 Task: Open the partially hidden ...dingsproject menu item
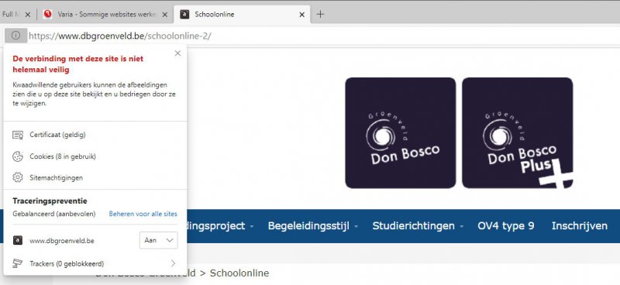tap(216, 226)
